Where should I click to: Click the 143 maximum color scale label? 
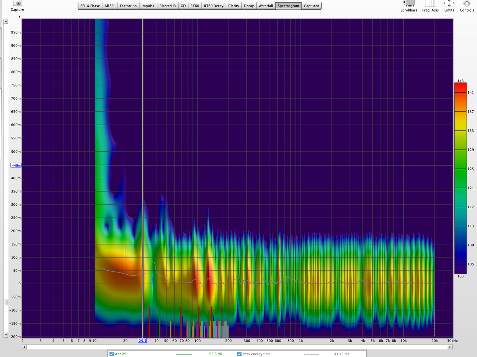pos(461,81)
